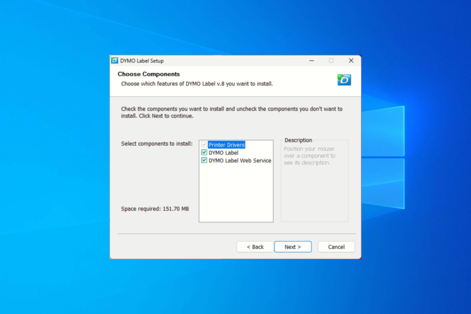Viewport: 471px width, 314px height.
Task: Click the DYMO logo in the header
Action: (344, 80)
